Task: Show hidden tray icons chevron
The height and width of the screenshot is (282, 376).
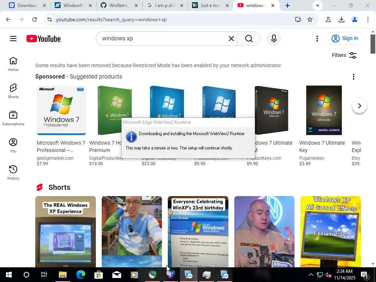Action: pos(311,275)
